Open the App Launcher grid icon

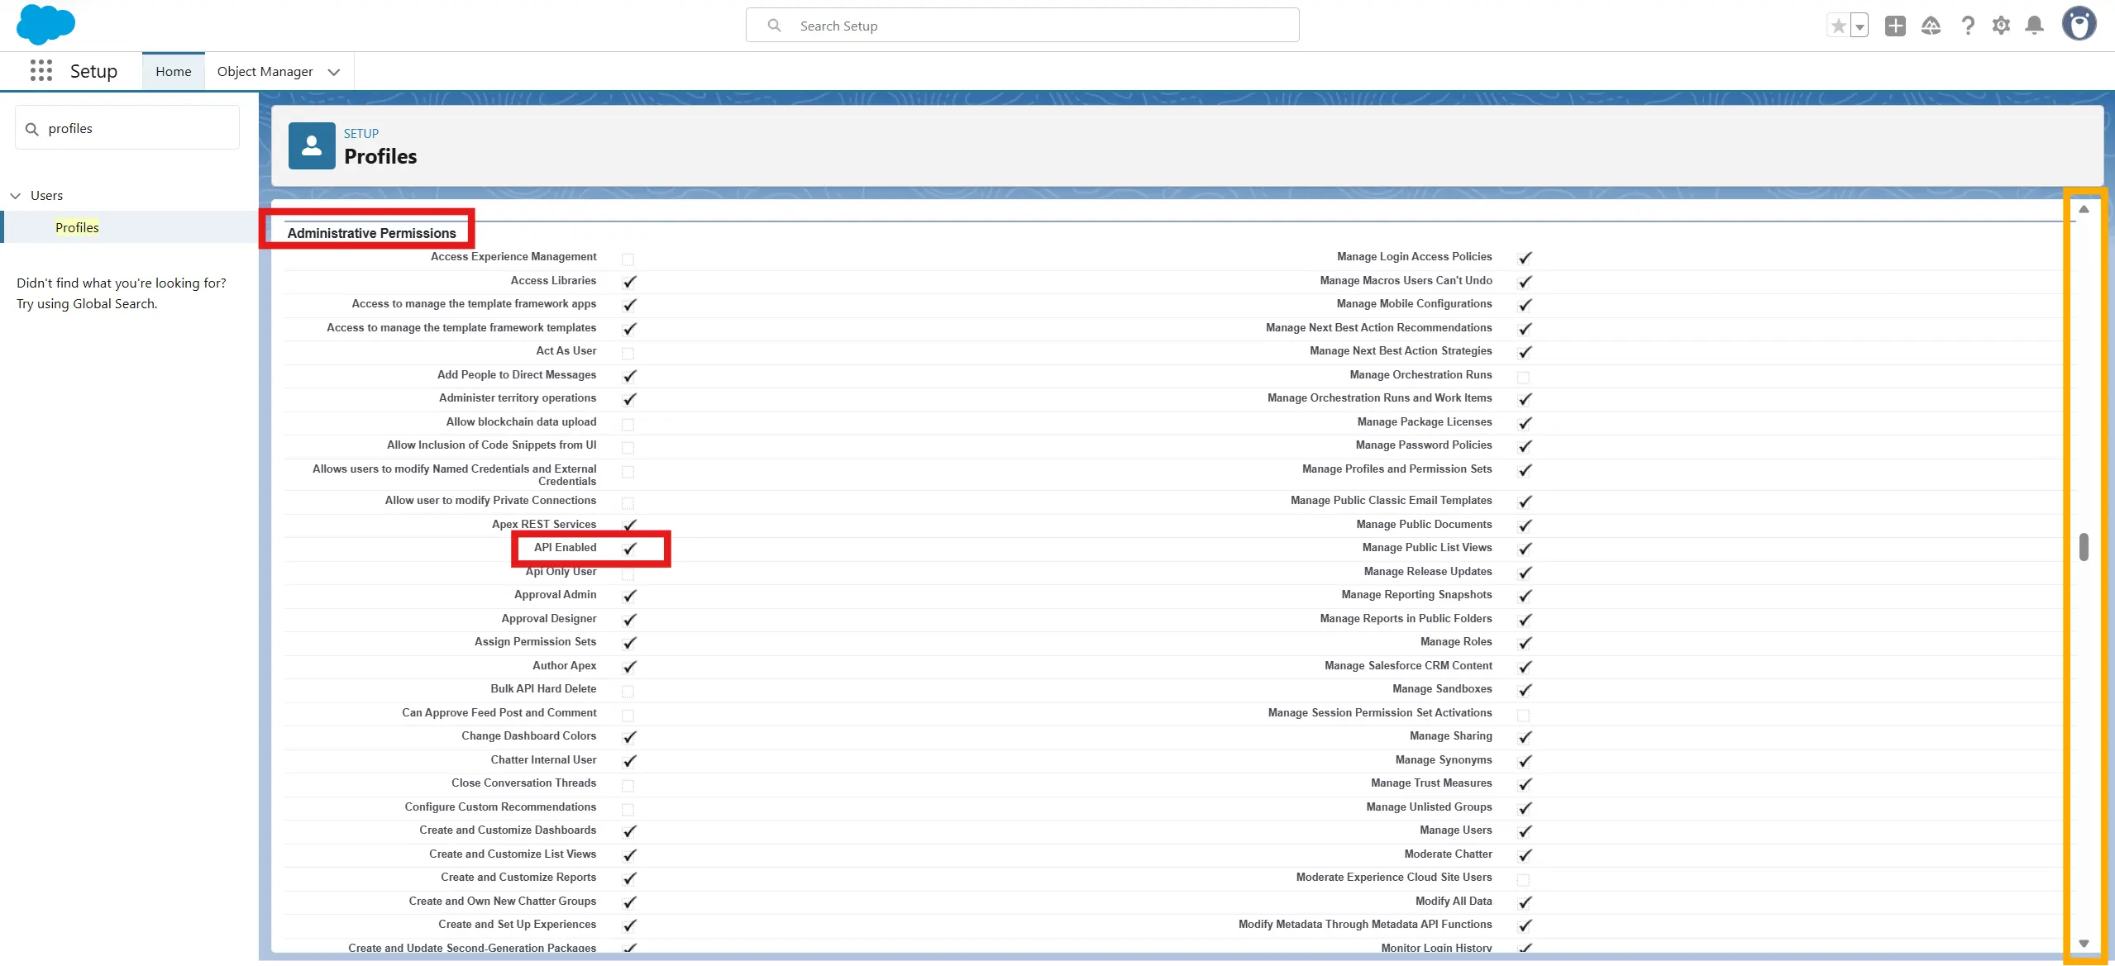[x=41, y=71]
